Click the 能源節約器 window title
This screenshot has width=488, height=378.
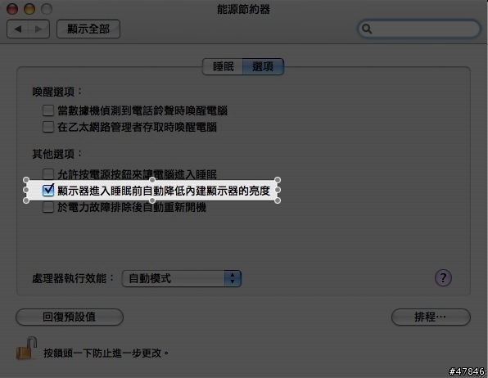[243, 9]
